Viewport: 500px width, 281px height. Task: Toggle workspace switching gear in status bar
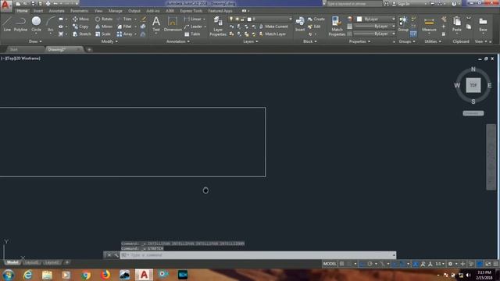pos(450,264)
